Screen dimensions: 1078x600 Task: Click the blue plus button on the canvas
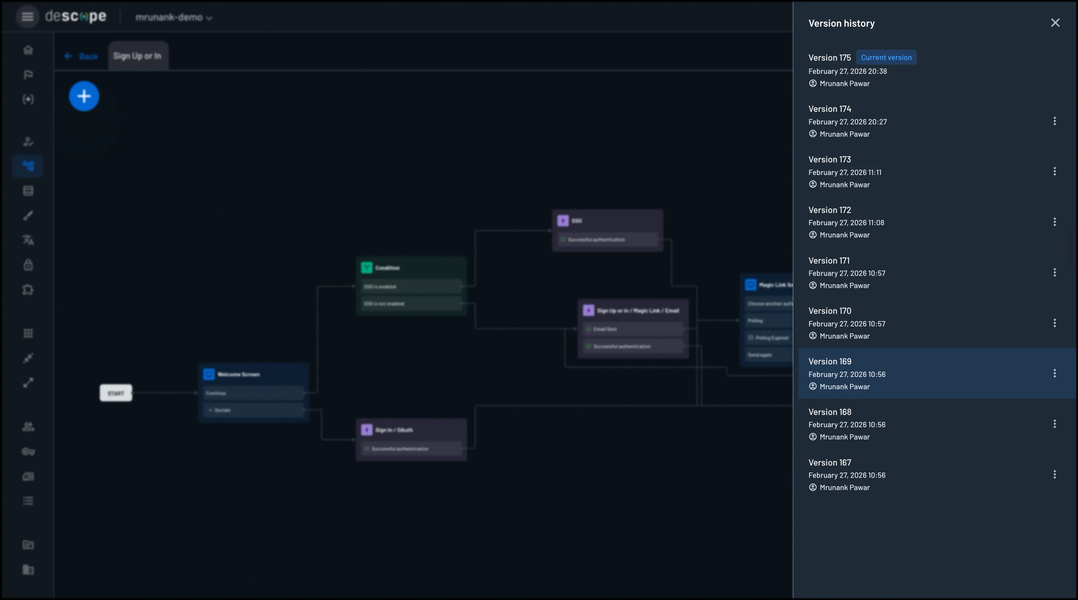(x=84, y=96)
